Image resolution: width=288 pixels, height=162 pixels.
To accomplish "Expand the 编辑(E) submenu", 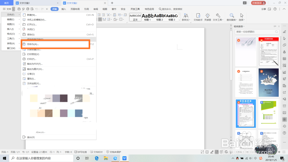I will [x=11, y=20].
